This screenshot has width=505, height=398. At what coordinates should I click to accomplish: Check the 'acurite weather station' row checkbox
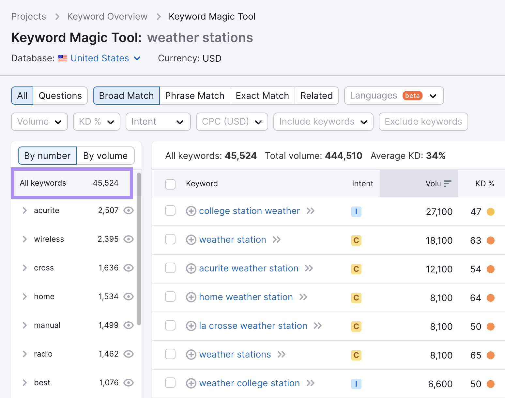[170, 268]
